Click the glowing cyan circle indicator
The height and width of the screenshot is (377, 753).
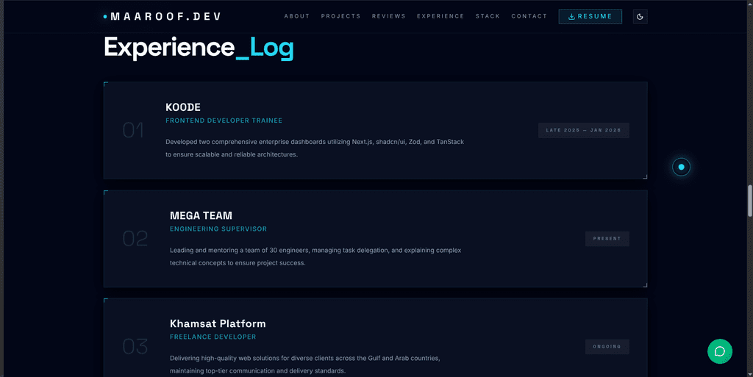681,167
